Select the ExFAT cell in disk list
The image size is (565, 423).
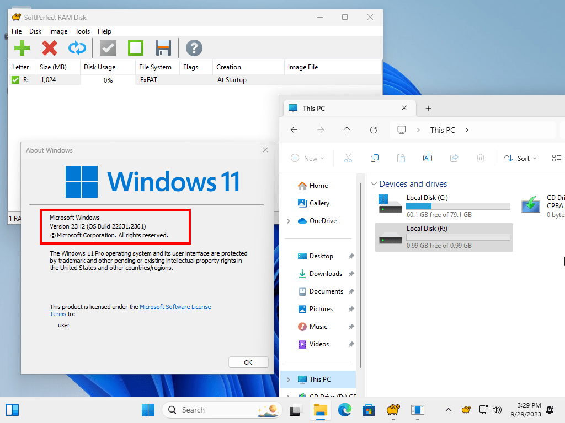pyautogui.click(x=148, y=80)
